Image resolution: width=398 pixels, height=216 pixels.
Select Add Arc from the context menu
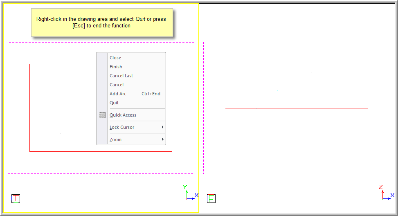118,94
